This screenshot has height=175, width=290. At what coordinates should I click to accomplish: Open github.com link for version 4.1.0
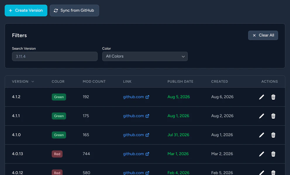click(136, 135)
